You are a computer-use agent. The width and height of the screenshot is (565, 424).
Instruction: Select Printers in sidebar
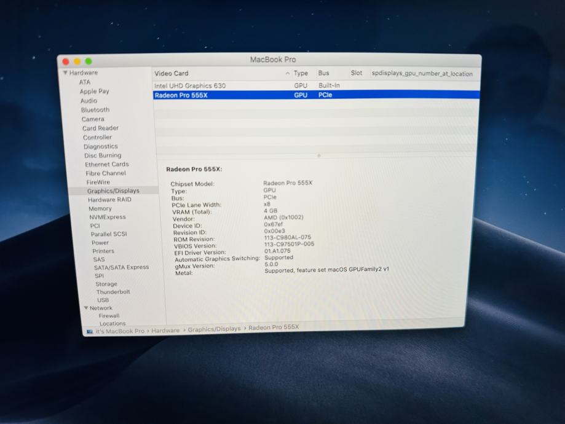[x=103, y=251]
